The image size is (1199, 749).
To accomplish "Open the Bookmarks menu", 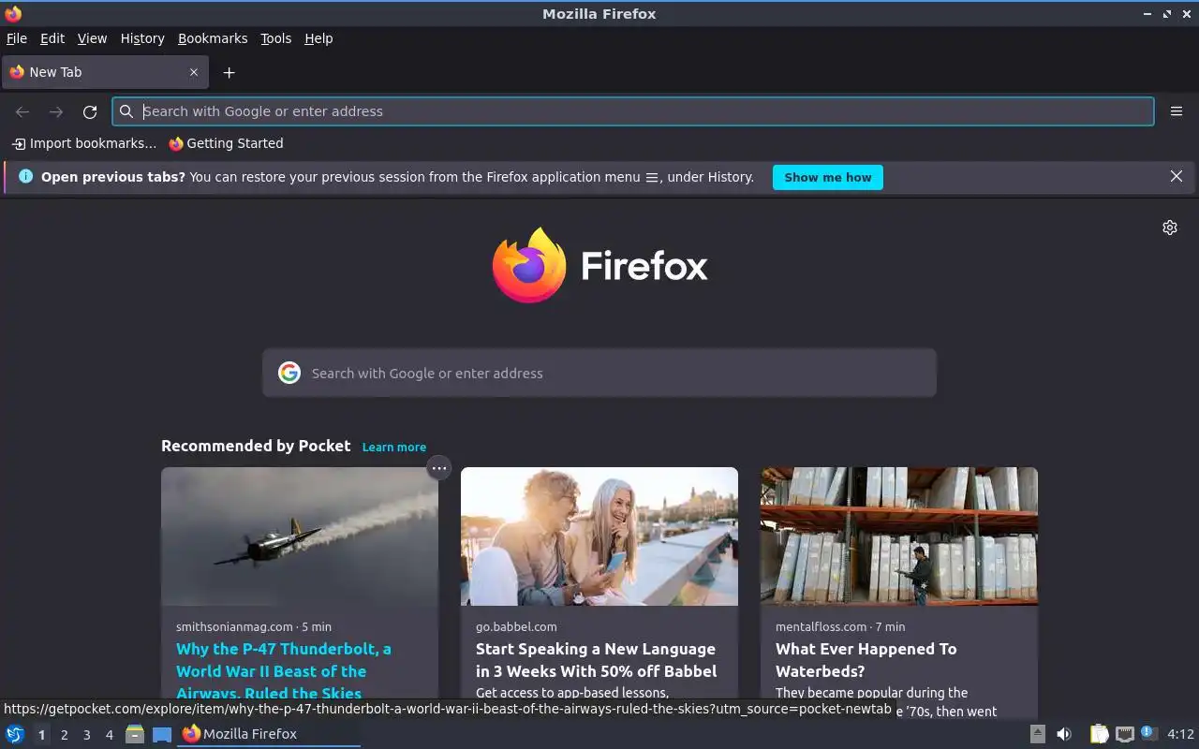I will [x=213, y=38].
